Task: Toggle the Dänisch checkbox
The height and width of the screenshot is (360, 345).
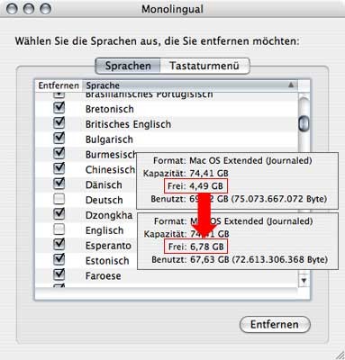Action: (x=59, y=184)
